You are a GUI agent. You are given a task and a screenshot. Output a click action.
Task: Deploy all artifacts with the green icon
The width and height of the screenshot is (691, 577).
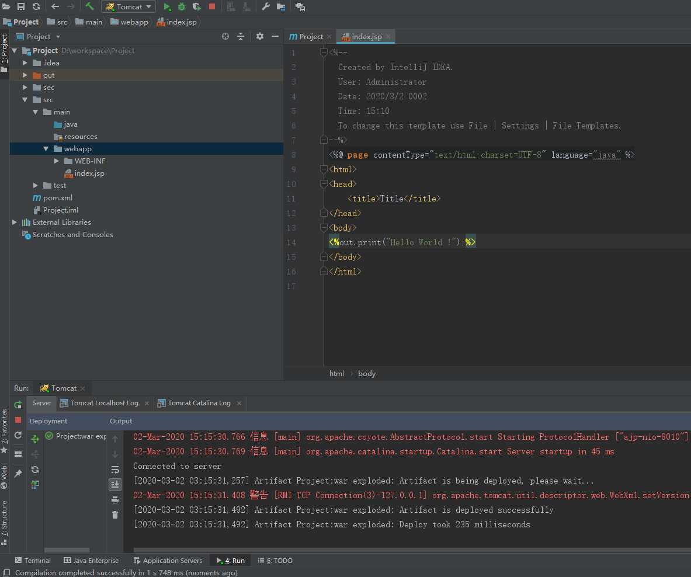35,439
